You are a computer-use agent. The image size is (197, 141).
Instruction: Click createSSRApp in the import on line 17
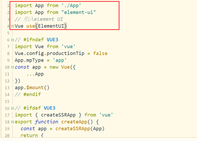58,115
